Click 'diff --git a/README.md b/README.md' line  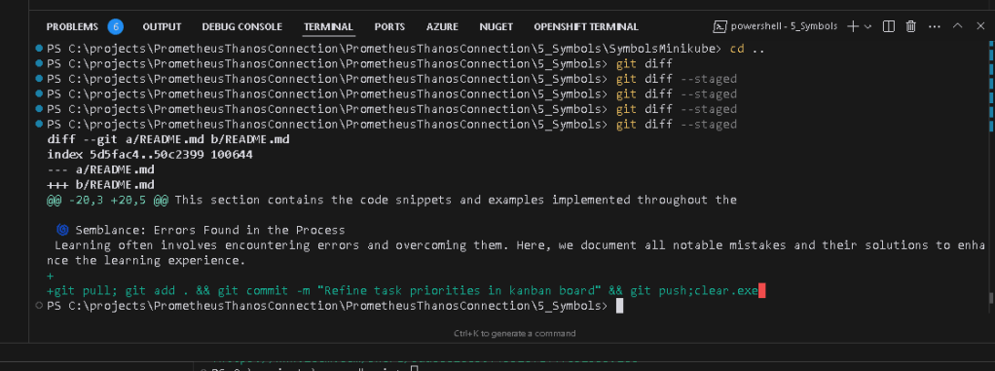click(168, 139)
